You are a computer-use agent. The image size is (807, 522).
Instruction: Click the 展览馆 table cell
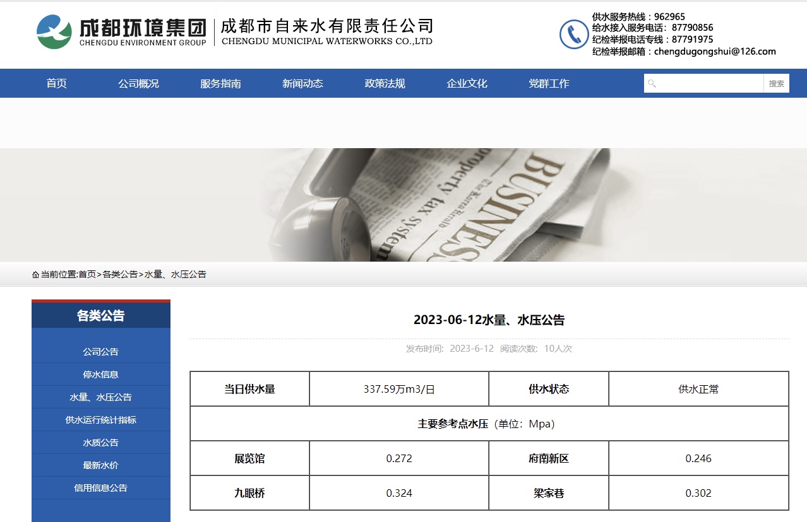tap(250, 458)
